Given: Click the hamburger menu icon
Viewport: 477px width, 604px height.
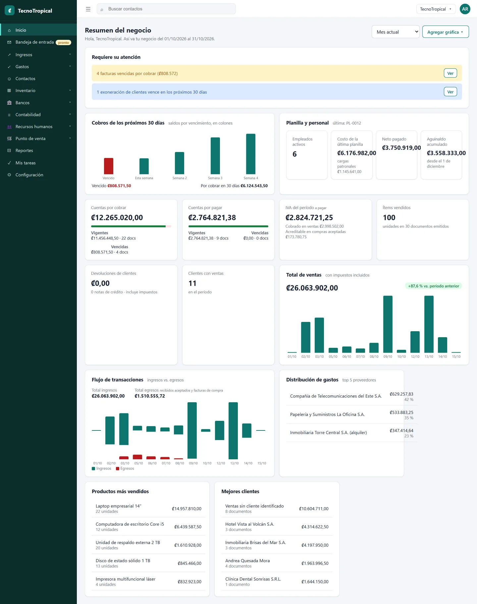Looking at the screenshot, I should pyautogui.click(x=88, y=9).
